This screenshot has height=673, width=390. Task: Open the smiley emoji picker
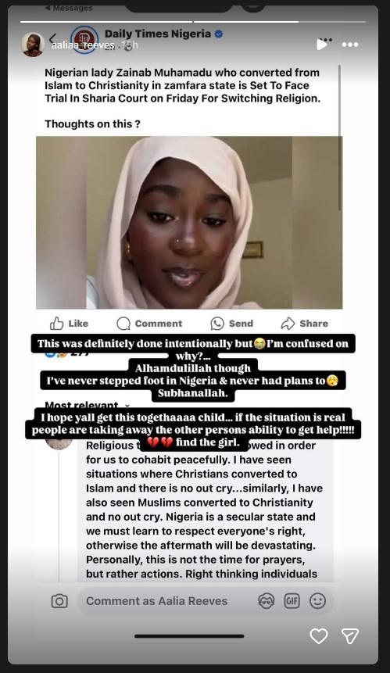[x=317, y=601]
